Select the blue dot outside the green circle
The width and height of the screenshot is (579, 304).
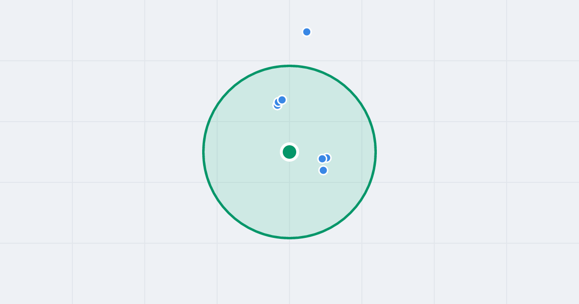coord(307,32)
